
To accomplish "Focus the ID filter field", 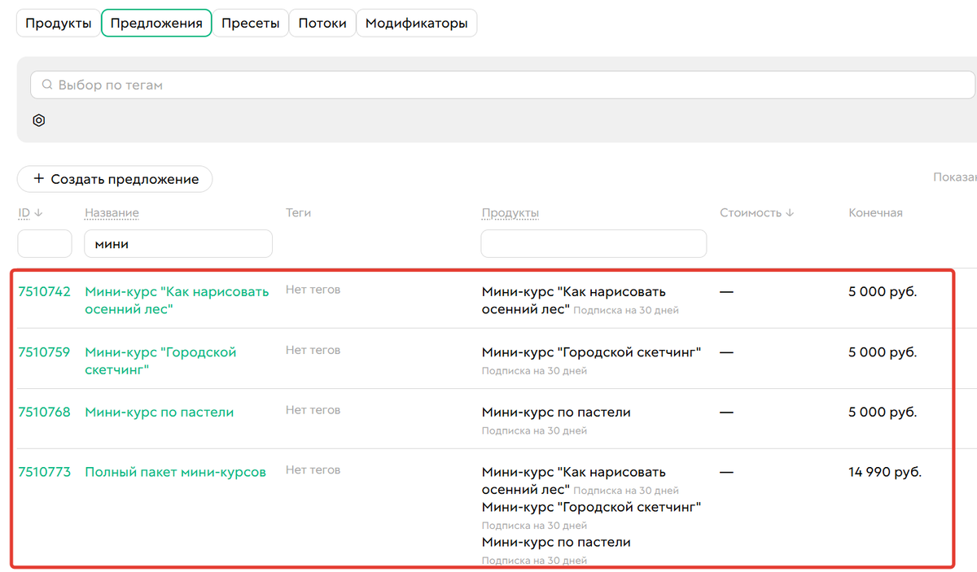I will point(45,243).
